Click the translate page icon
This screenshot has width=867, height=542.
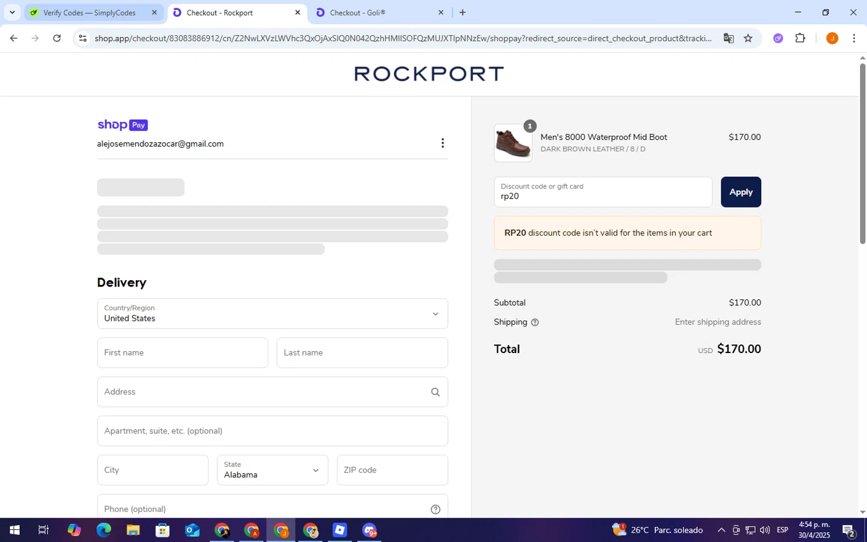point(728,38)
